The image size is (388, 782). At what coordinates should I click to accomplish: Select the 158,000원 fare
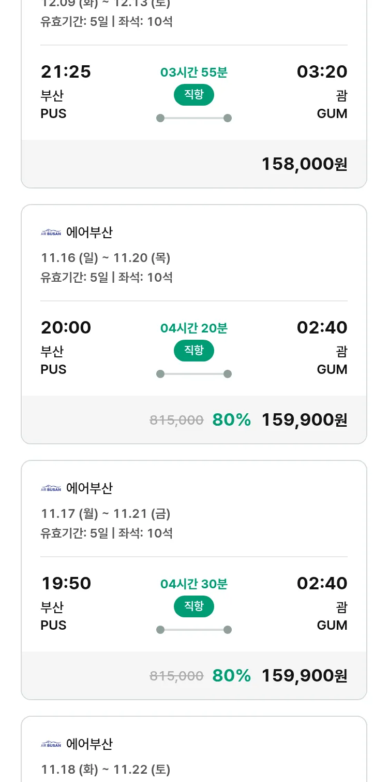tap(304, 164)
